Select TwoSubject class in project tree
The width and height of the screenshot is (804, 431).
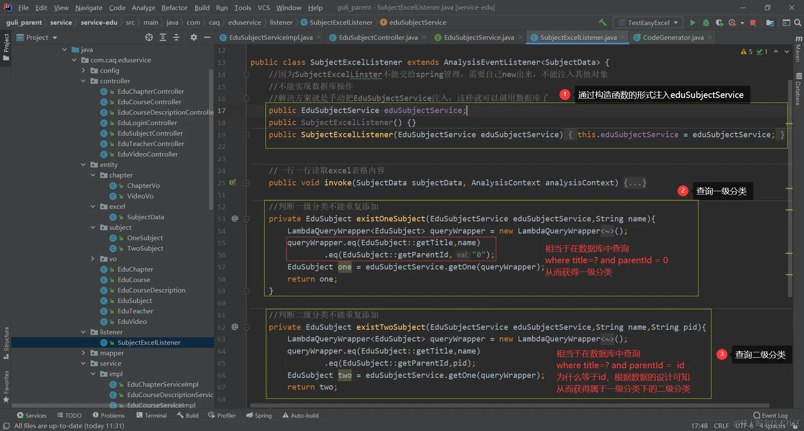[x=145, y=249]
